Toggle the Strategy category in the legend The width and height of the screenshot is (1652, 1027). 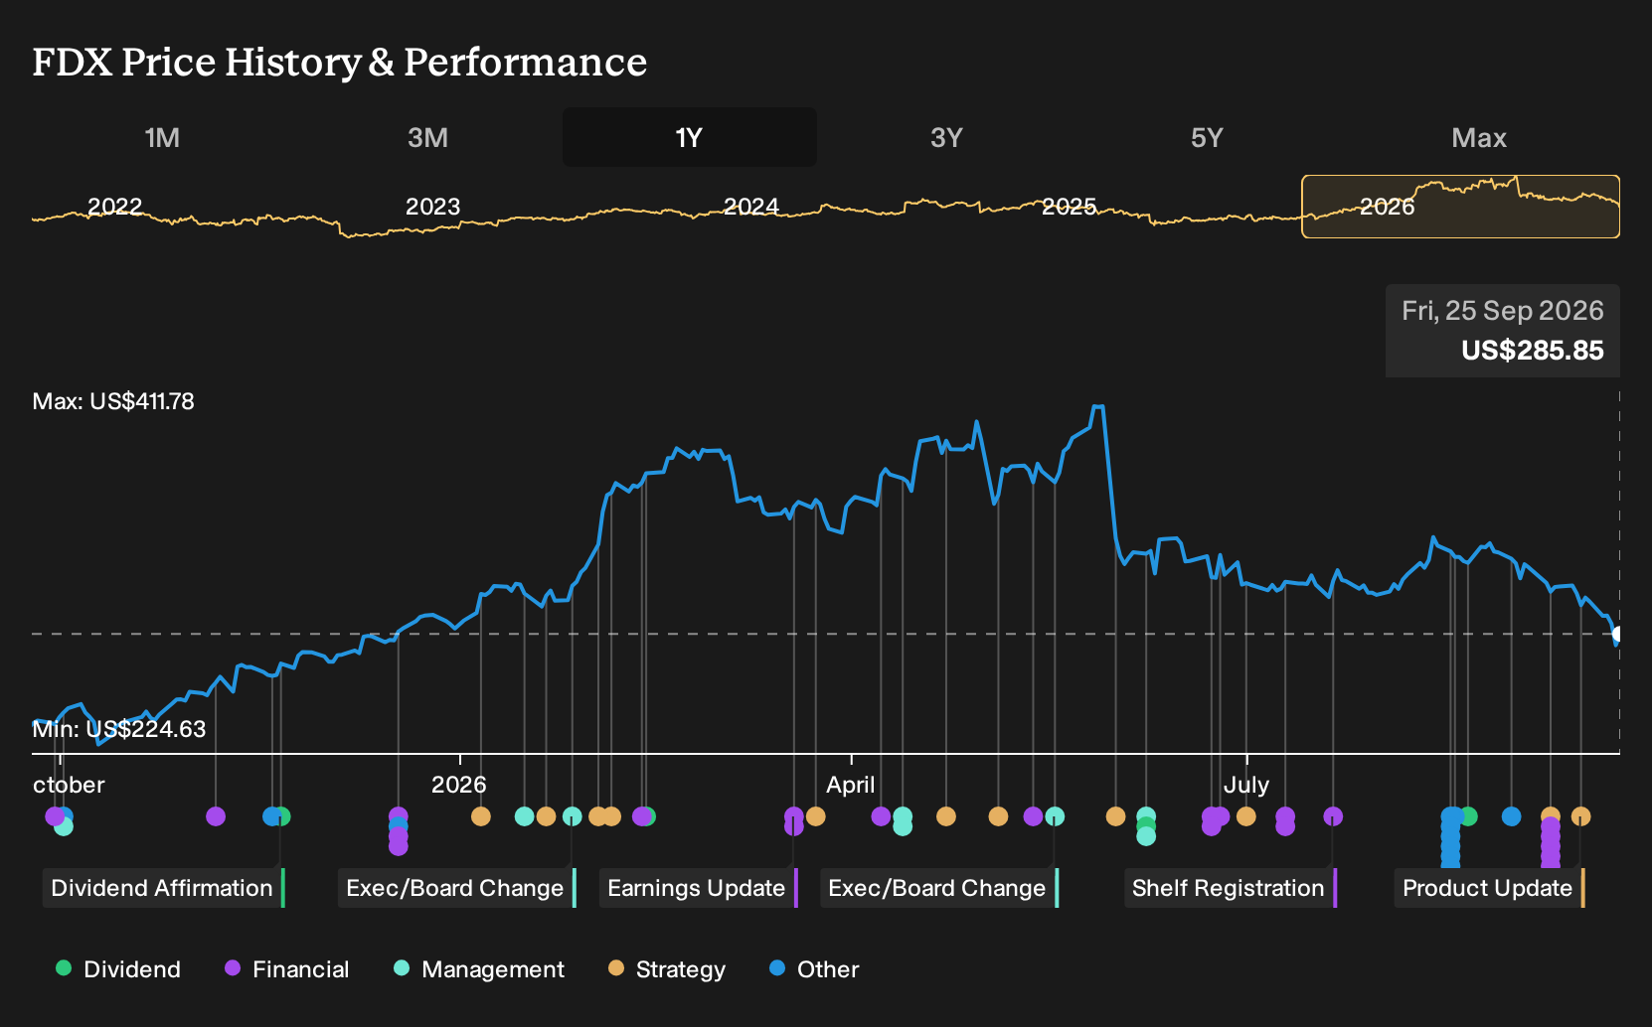[667, 969]
